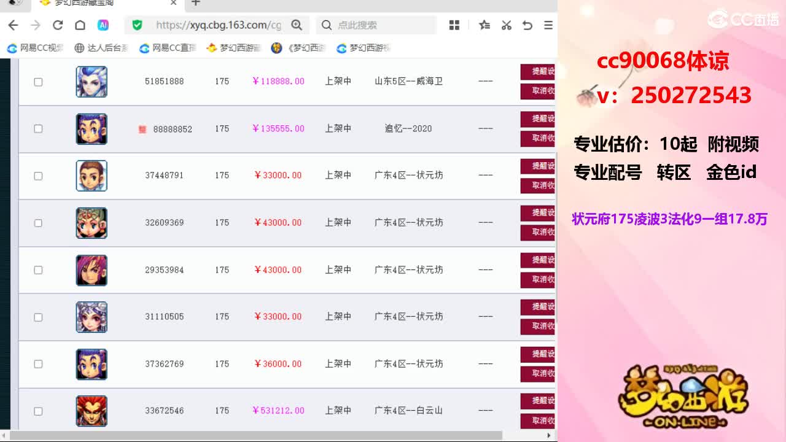This screenshot has height=442, width=786.
Task: Click the role ID 32609369
Action: 165,223
